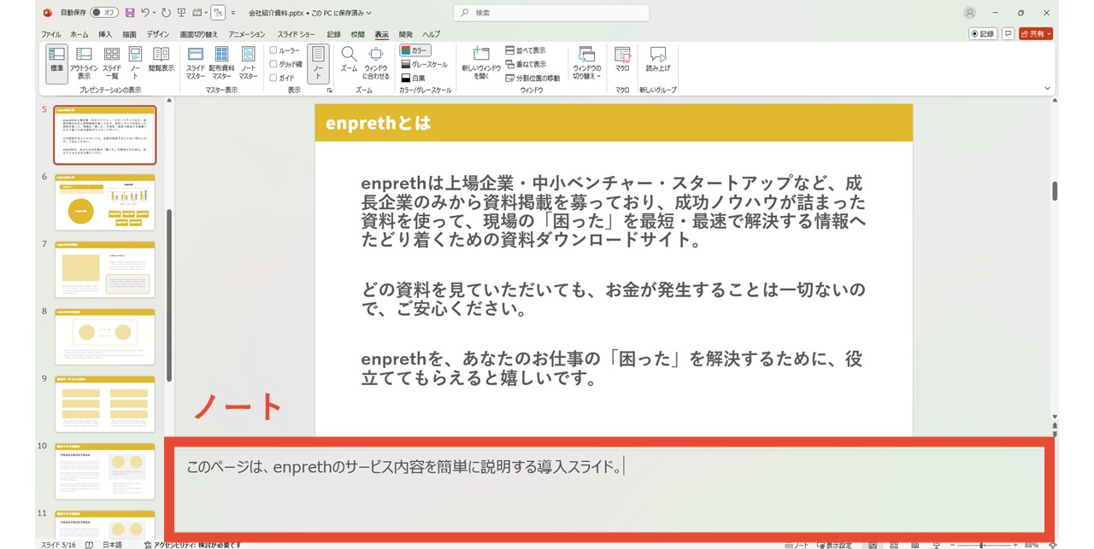
Task: Toggle the ノート notes pane button in 表示 group
Action: point(317,63)
